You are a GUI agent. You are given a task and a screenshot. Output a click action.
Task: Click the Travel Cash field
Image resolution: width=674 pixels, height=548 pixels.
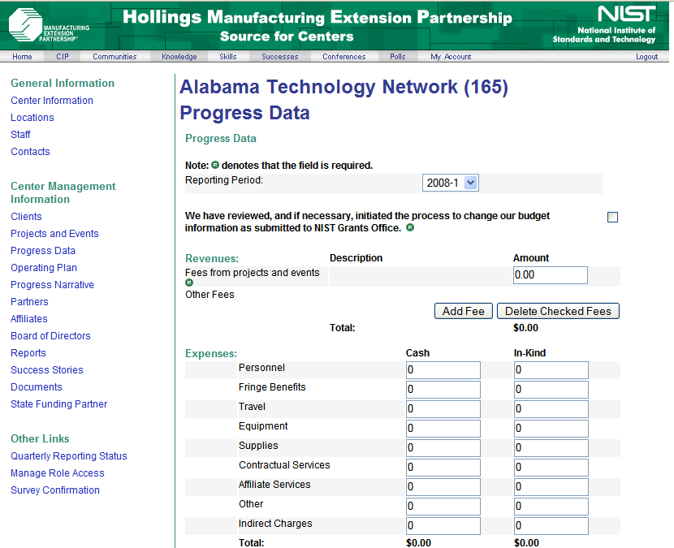click(x=443, y=408)
